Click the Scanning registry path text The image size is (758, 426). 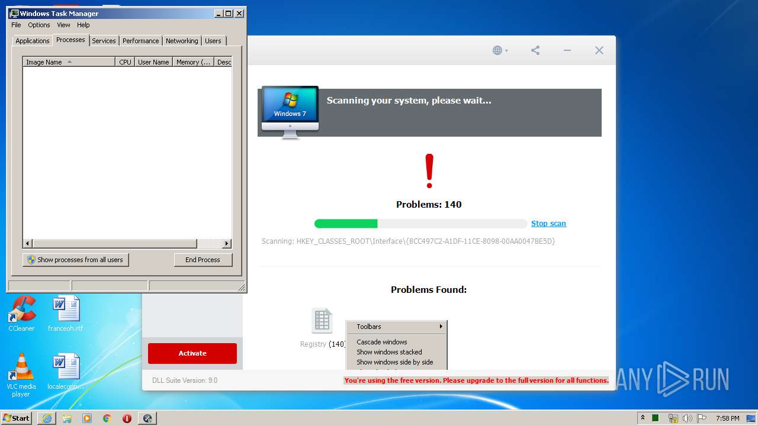click(x=409, y=241)
